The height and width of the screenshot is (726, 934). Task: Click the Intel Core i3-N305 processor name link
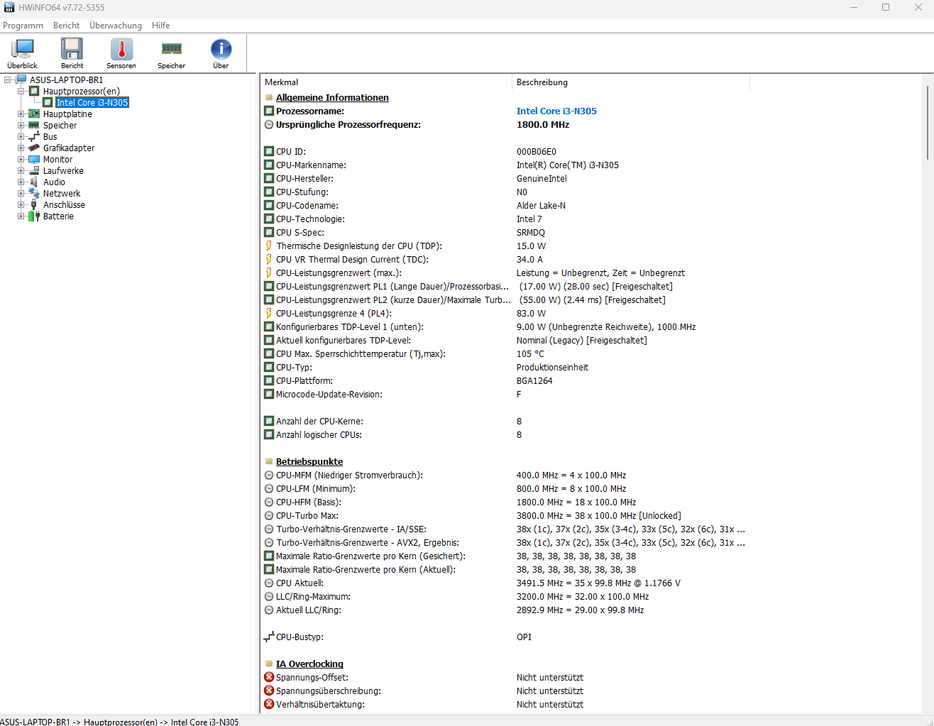556,111
